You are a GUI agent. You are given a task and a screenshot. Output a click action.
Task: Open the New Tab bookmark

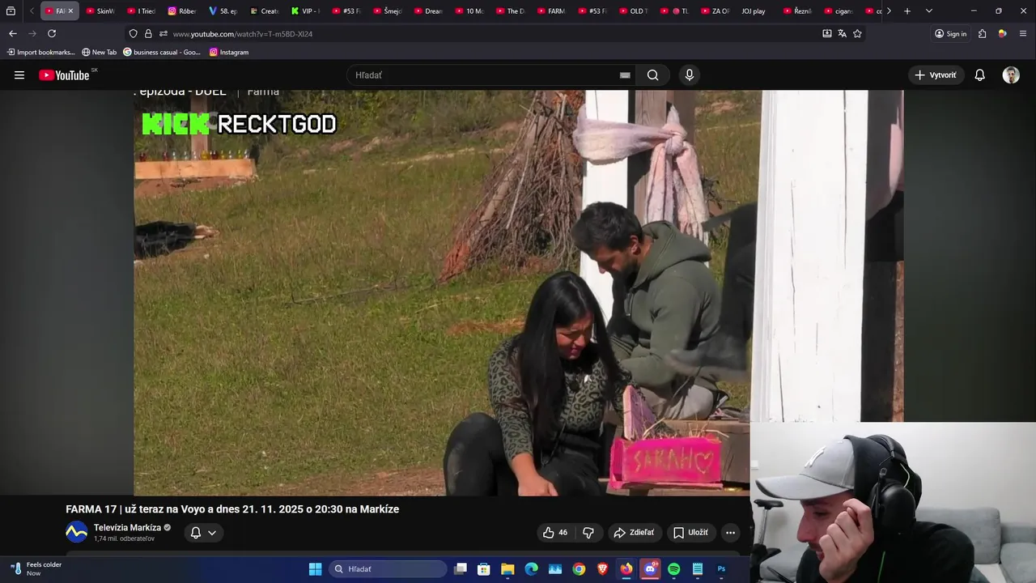pos(99,52)
